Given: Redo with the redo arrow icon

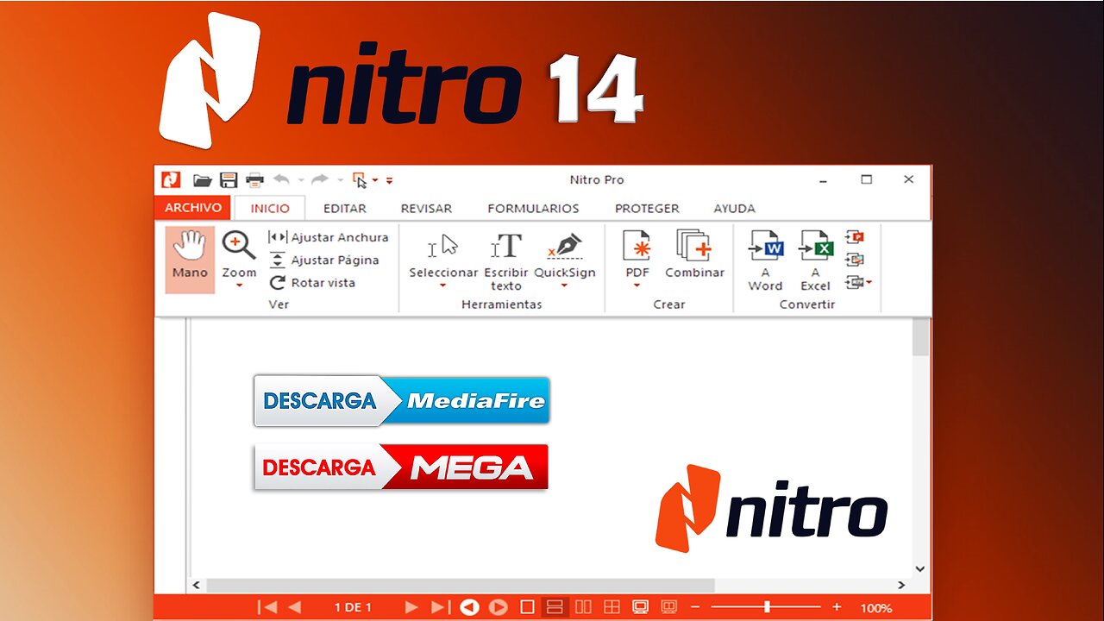Looking at the screenshot, I should tap(320, 179).
